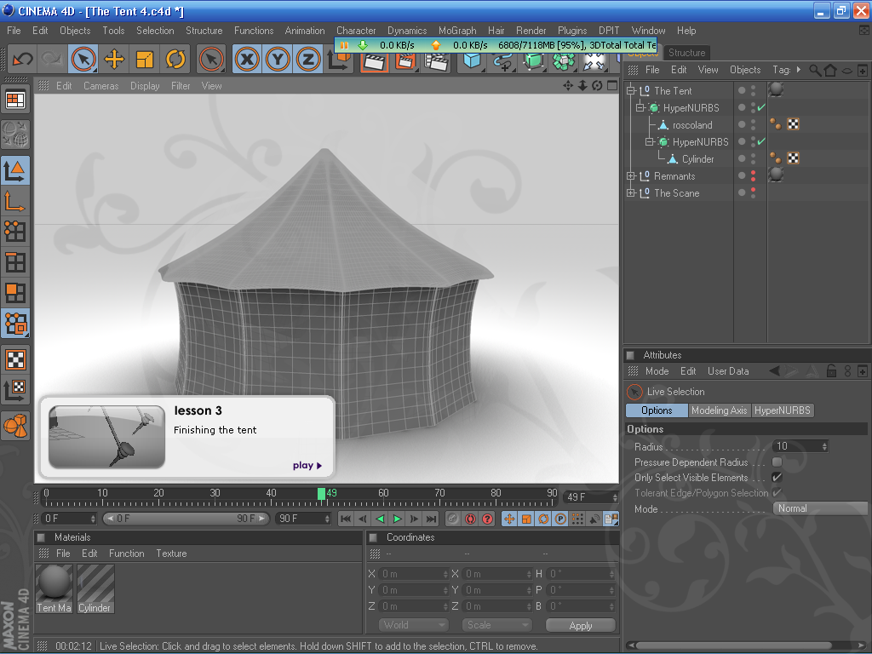Open the Mode Normal dropdown
The width and height of the screenshot is (872, 654).
820,508
